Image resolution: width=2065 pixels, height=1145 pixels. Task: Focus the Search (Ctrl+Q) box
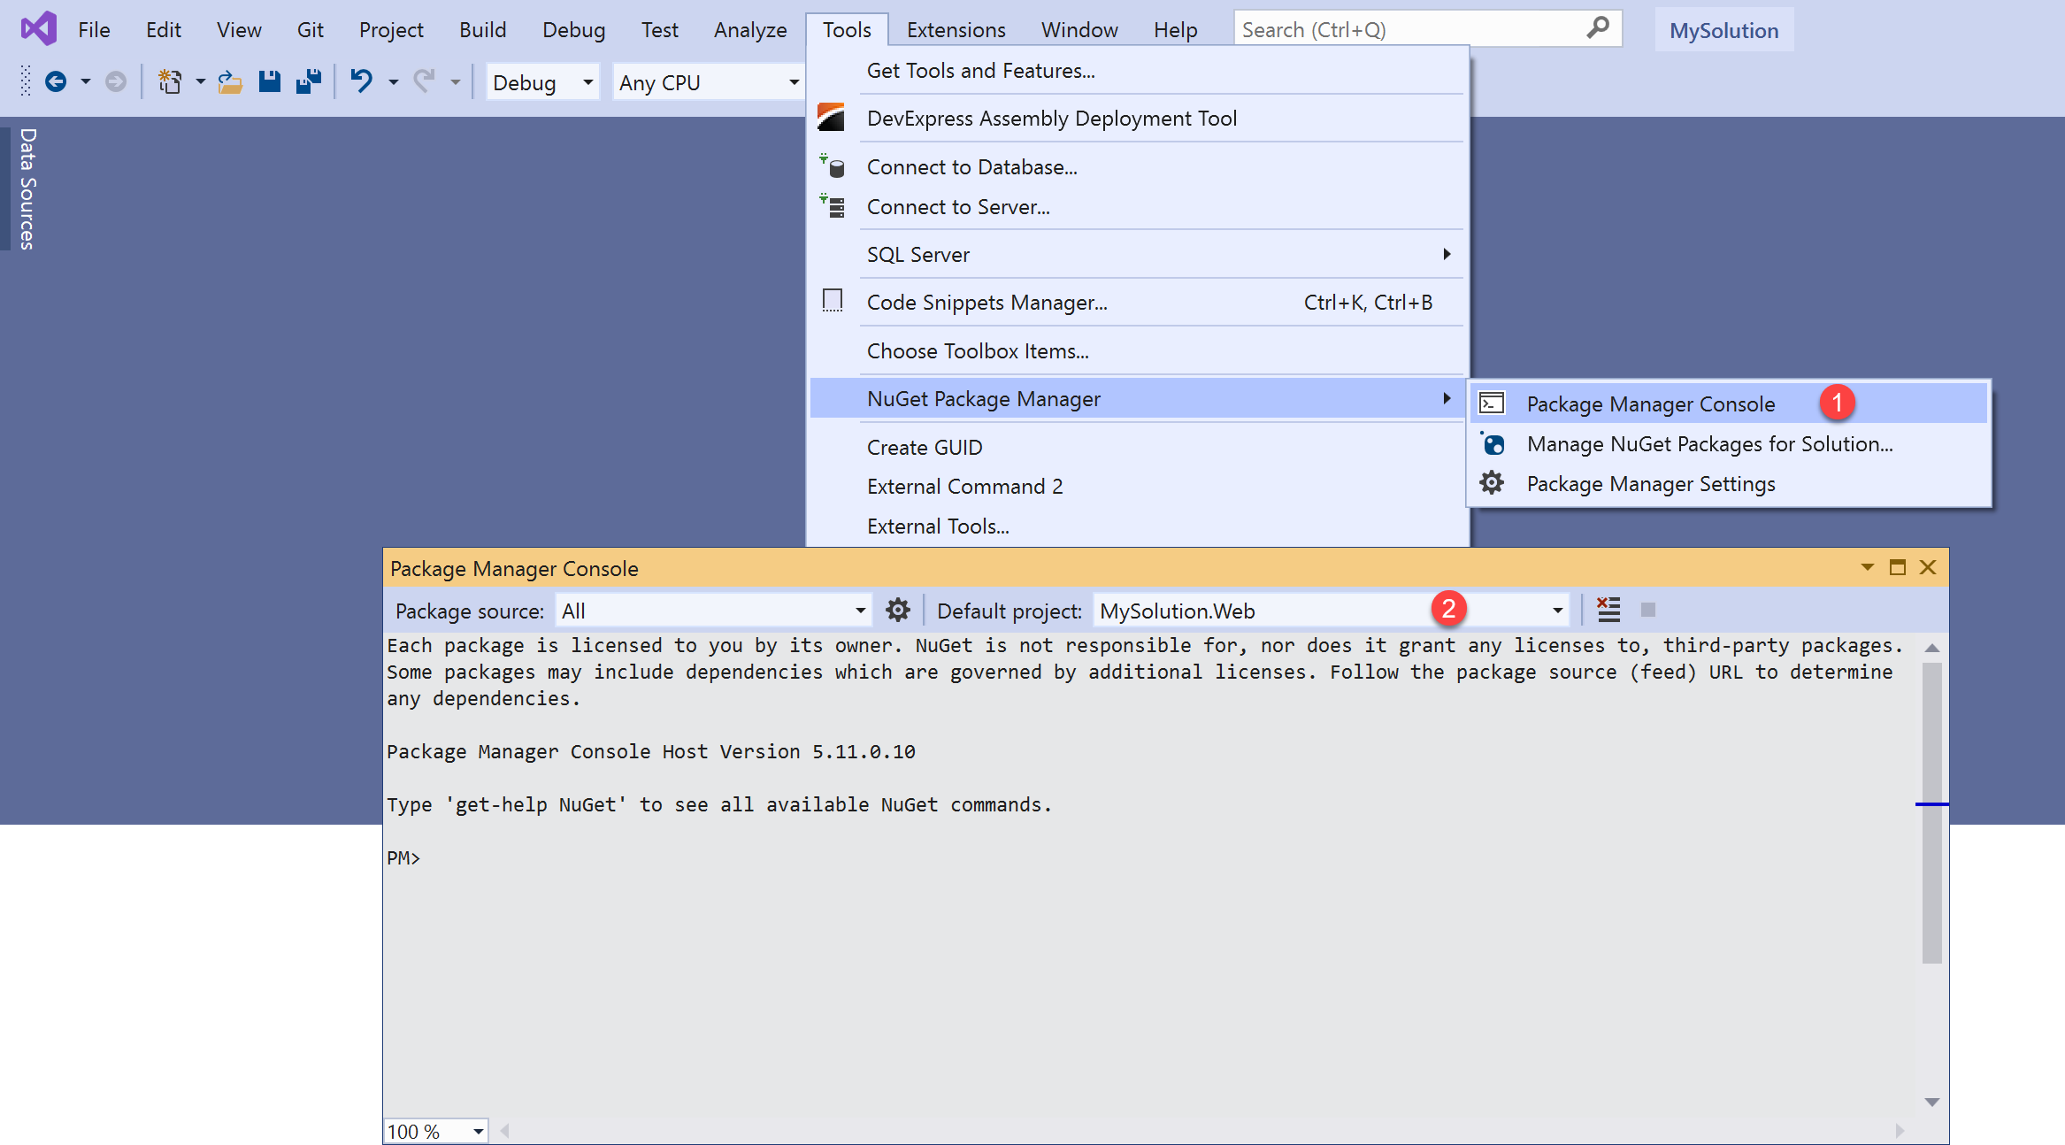[1427, 29]
